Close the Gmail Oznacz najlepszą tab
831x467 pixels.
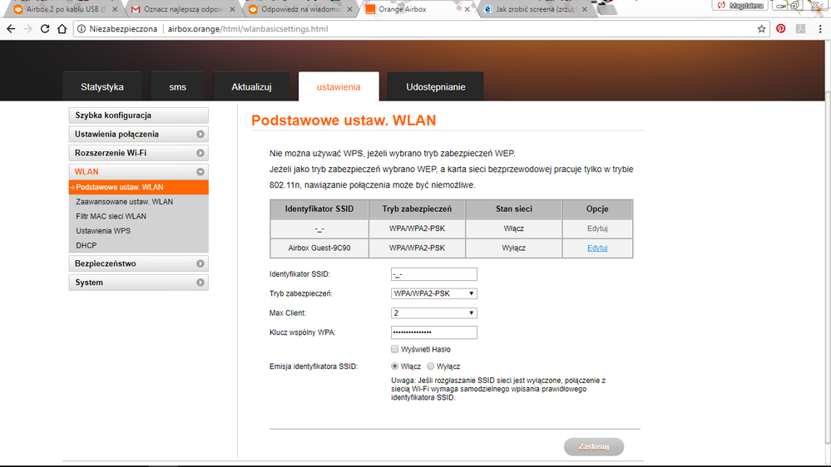click(232, 9)
